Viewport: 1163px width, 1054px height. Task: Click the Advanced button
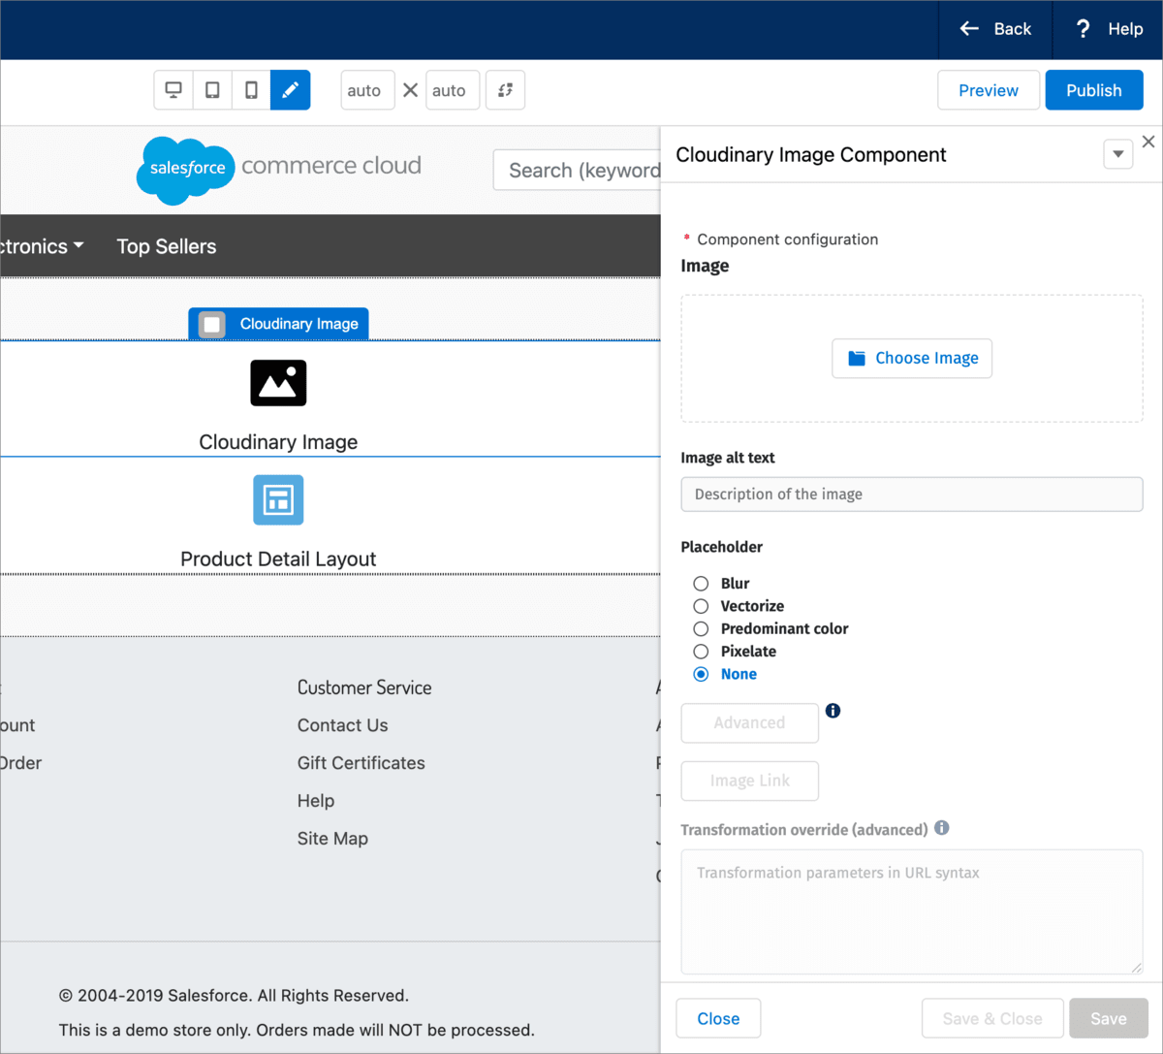(x=750, y=722)
